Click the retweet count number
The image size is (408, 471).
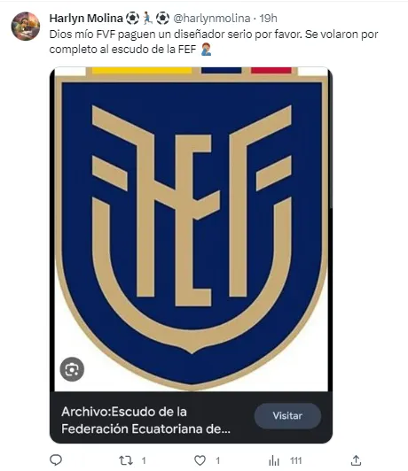coord(144,460)
